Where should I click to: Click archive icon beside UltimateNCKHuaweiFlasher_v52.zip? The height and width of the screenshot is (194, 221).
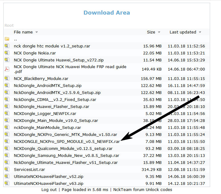click(7, 176)
